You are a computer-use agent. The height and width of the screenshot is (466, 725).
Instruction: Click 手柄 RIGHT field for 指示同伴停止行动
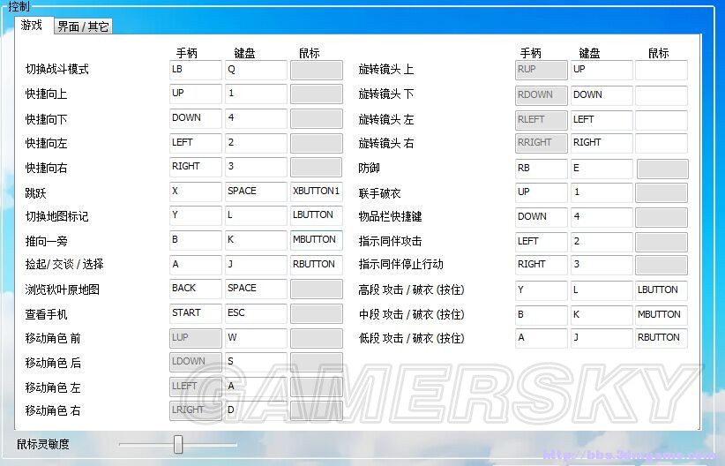click(x=542, y=265)
